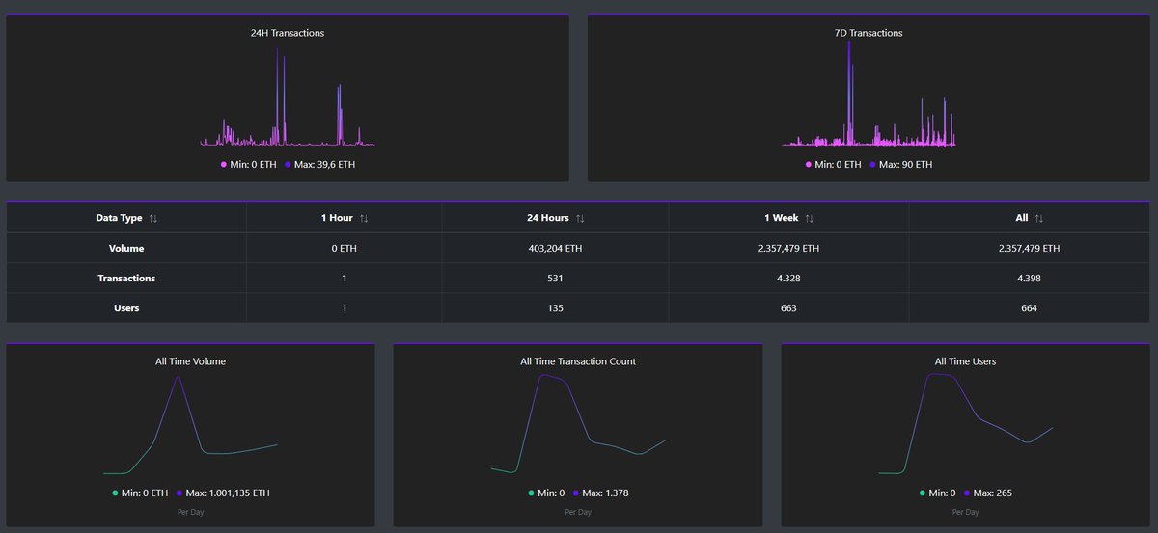Click the All Time Users line chart

(x=966, y=424)
